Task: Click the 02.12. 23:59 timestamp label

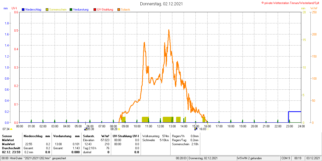Action: 11,152
